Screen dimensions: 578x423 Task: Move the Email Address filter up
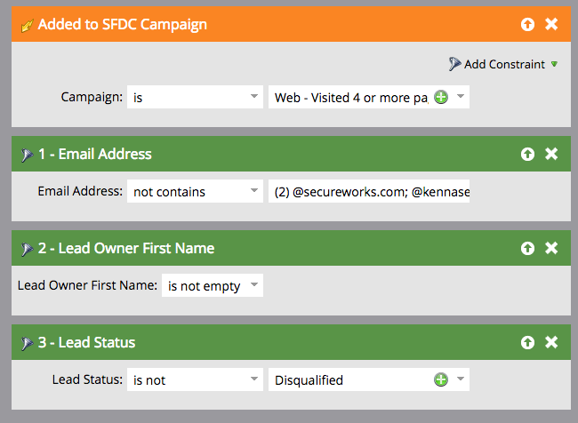click(x=528, y=154)
